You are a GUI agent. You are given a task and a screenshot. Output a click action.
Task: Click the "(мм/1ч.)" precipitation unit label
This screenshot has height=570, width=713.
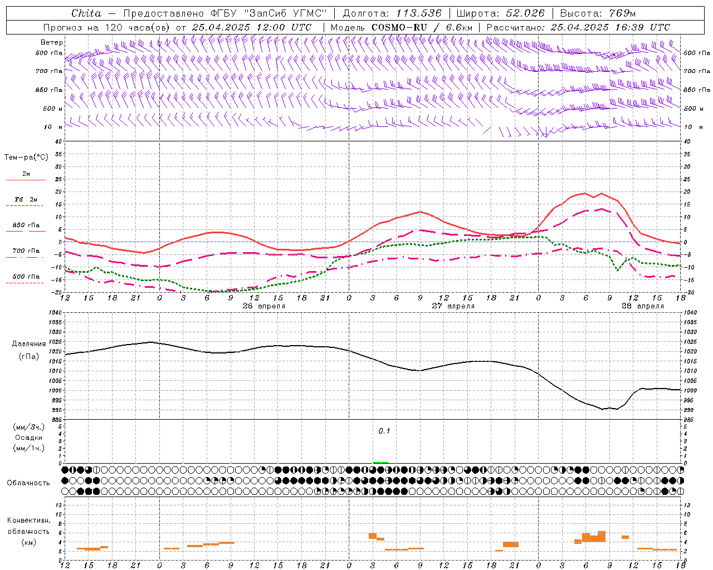tap(29, 448)
